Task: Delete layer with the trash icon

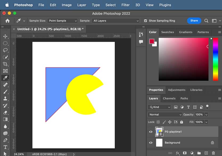Action: tap(213, 153)
